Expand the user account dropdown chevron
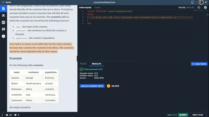209x117 pixels. click(206, 2)
